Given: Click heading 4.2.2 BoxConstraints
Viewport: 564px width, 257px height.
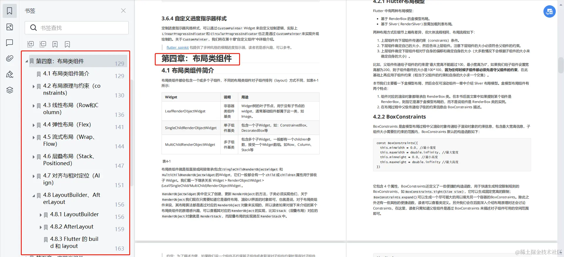Looking at the screenshot, I should [x=399, y=117].
